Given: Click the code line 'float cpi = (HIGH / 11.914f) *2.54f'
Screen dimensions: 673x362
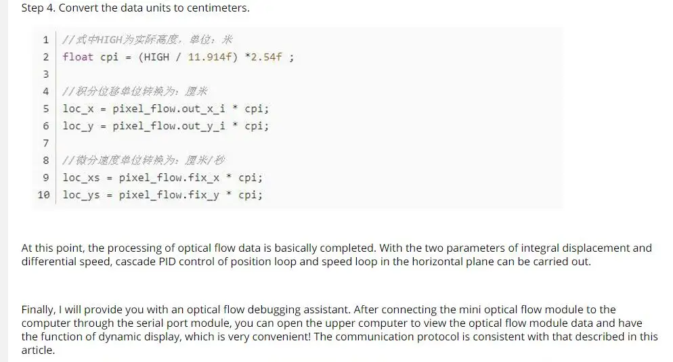Looking at the screenshot, I should click(178, 57).
